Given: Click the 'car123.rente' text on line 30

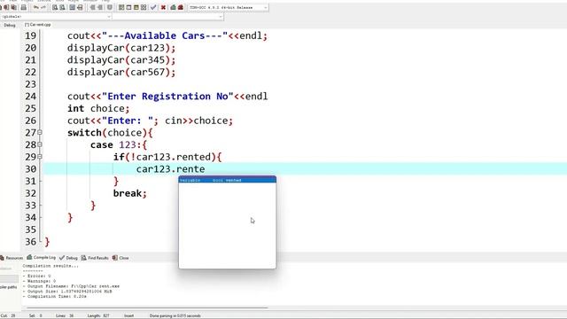Looking at the screenshot, I should (x=170, y=169).
